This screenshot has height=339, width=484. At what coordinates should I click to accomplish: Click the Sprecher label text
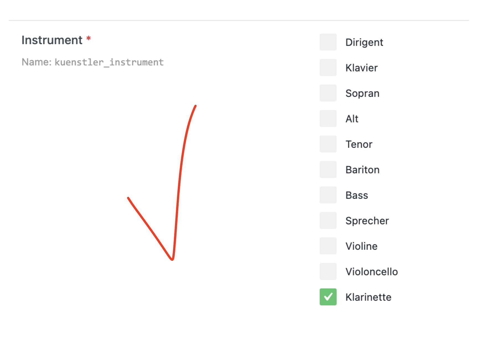(x=367, y=221)
